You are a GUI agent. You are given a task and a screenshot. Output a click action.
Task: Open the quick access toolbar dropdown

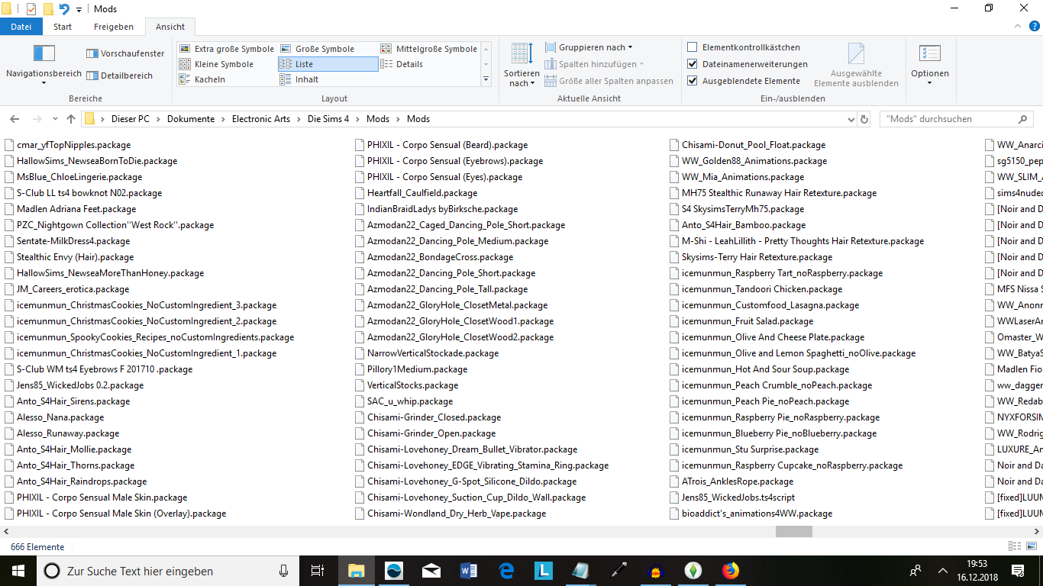tap(79, 10)
